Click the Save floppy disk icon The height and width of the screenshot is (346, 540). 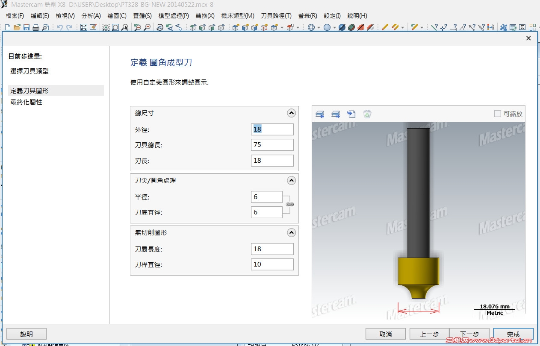27,27
